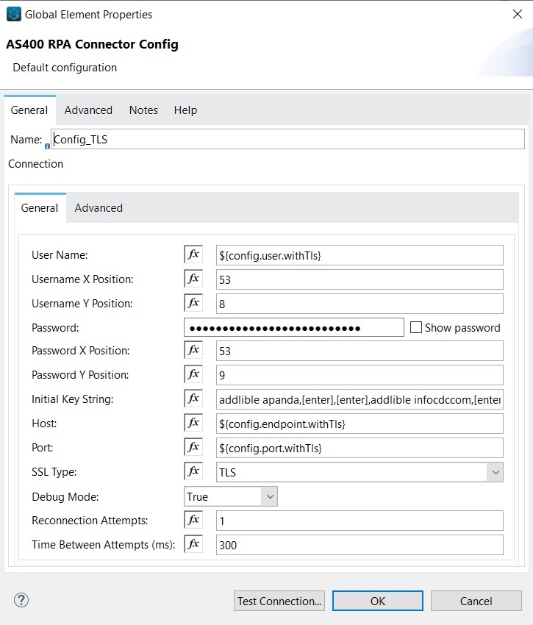Screen dimensions: 533x625
Task: Open the Notes tab
Action: pos(143,110)
